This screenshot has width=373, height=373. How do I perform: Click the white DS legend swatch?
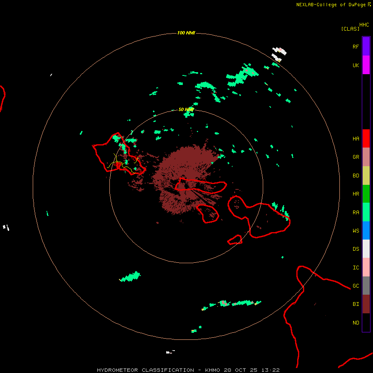366,249
